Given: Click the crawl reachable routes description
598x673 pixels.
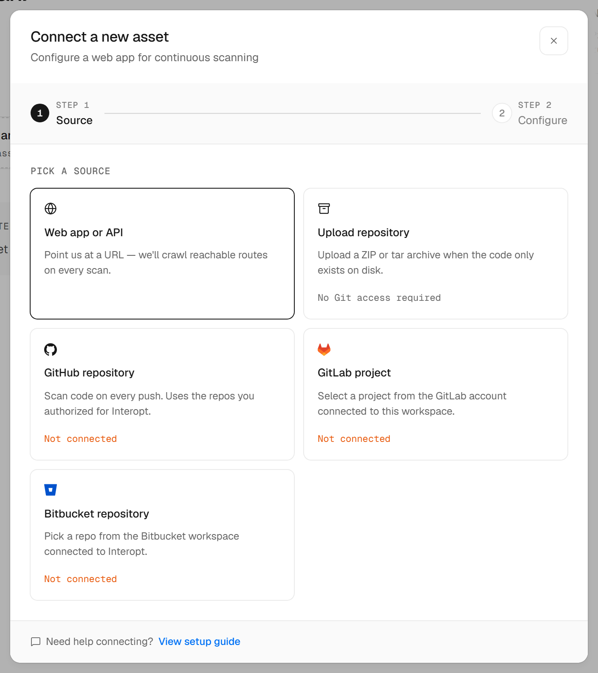Looking at the screenshot, I should [156, 263].
